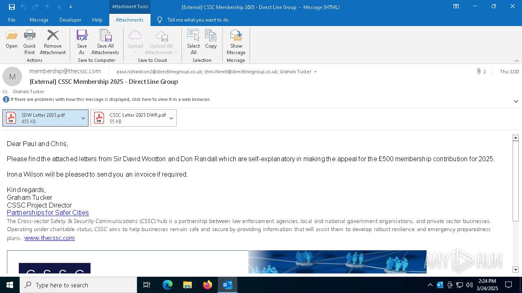The image size is (522, 293).
Task: Click the taskbar search box
Action: tap(78, 285)
